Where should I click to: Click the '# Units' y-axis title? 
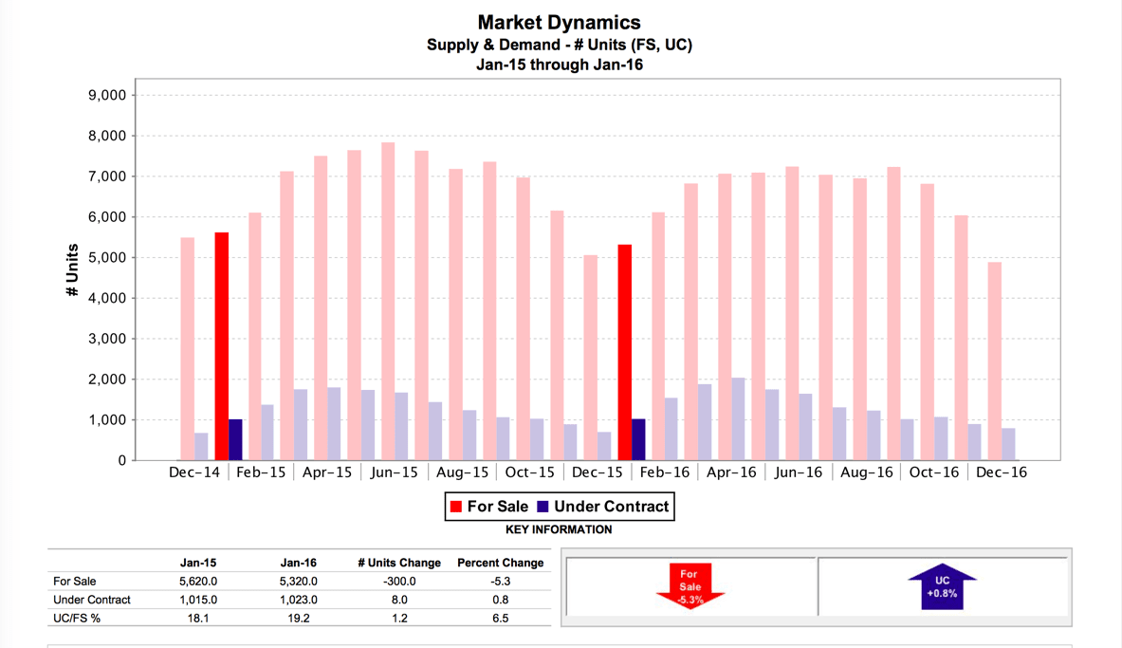click(x=72, y=270)
